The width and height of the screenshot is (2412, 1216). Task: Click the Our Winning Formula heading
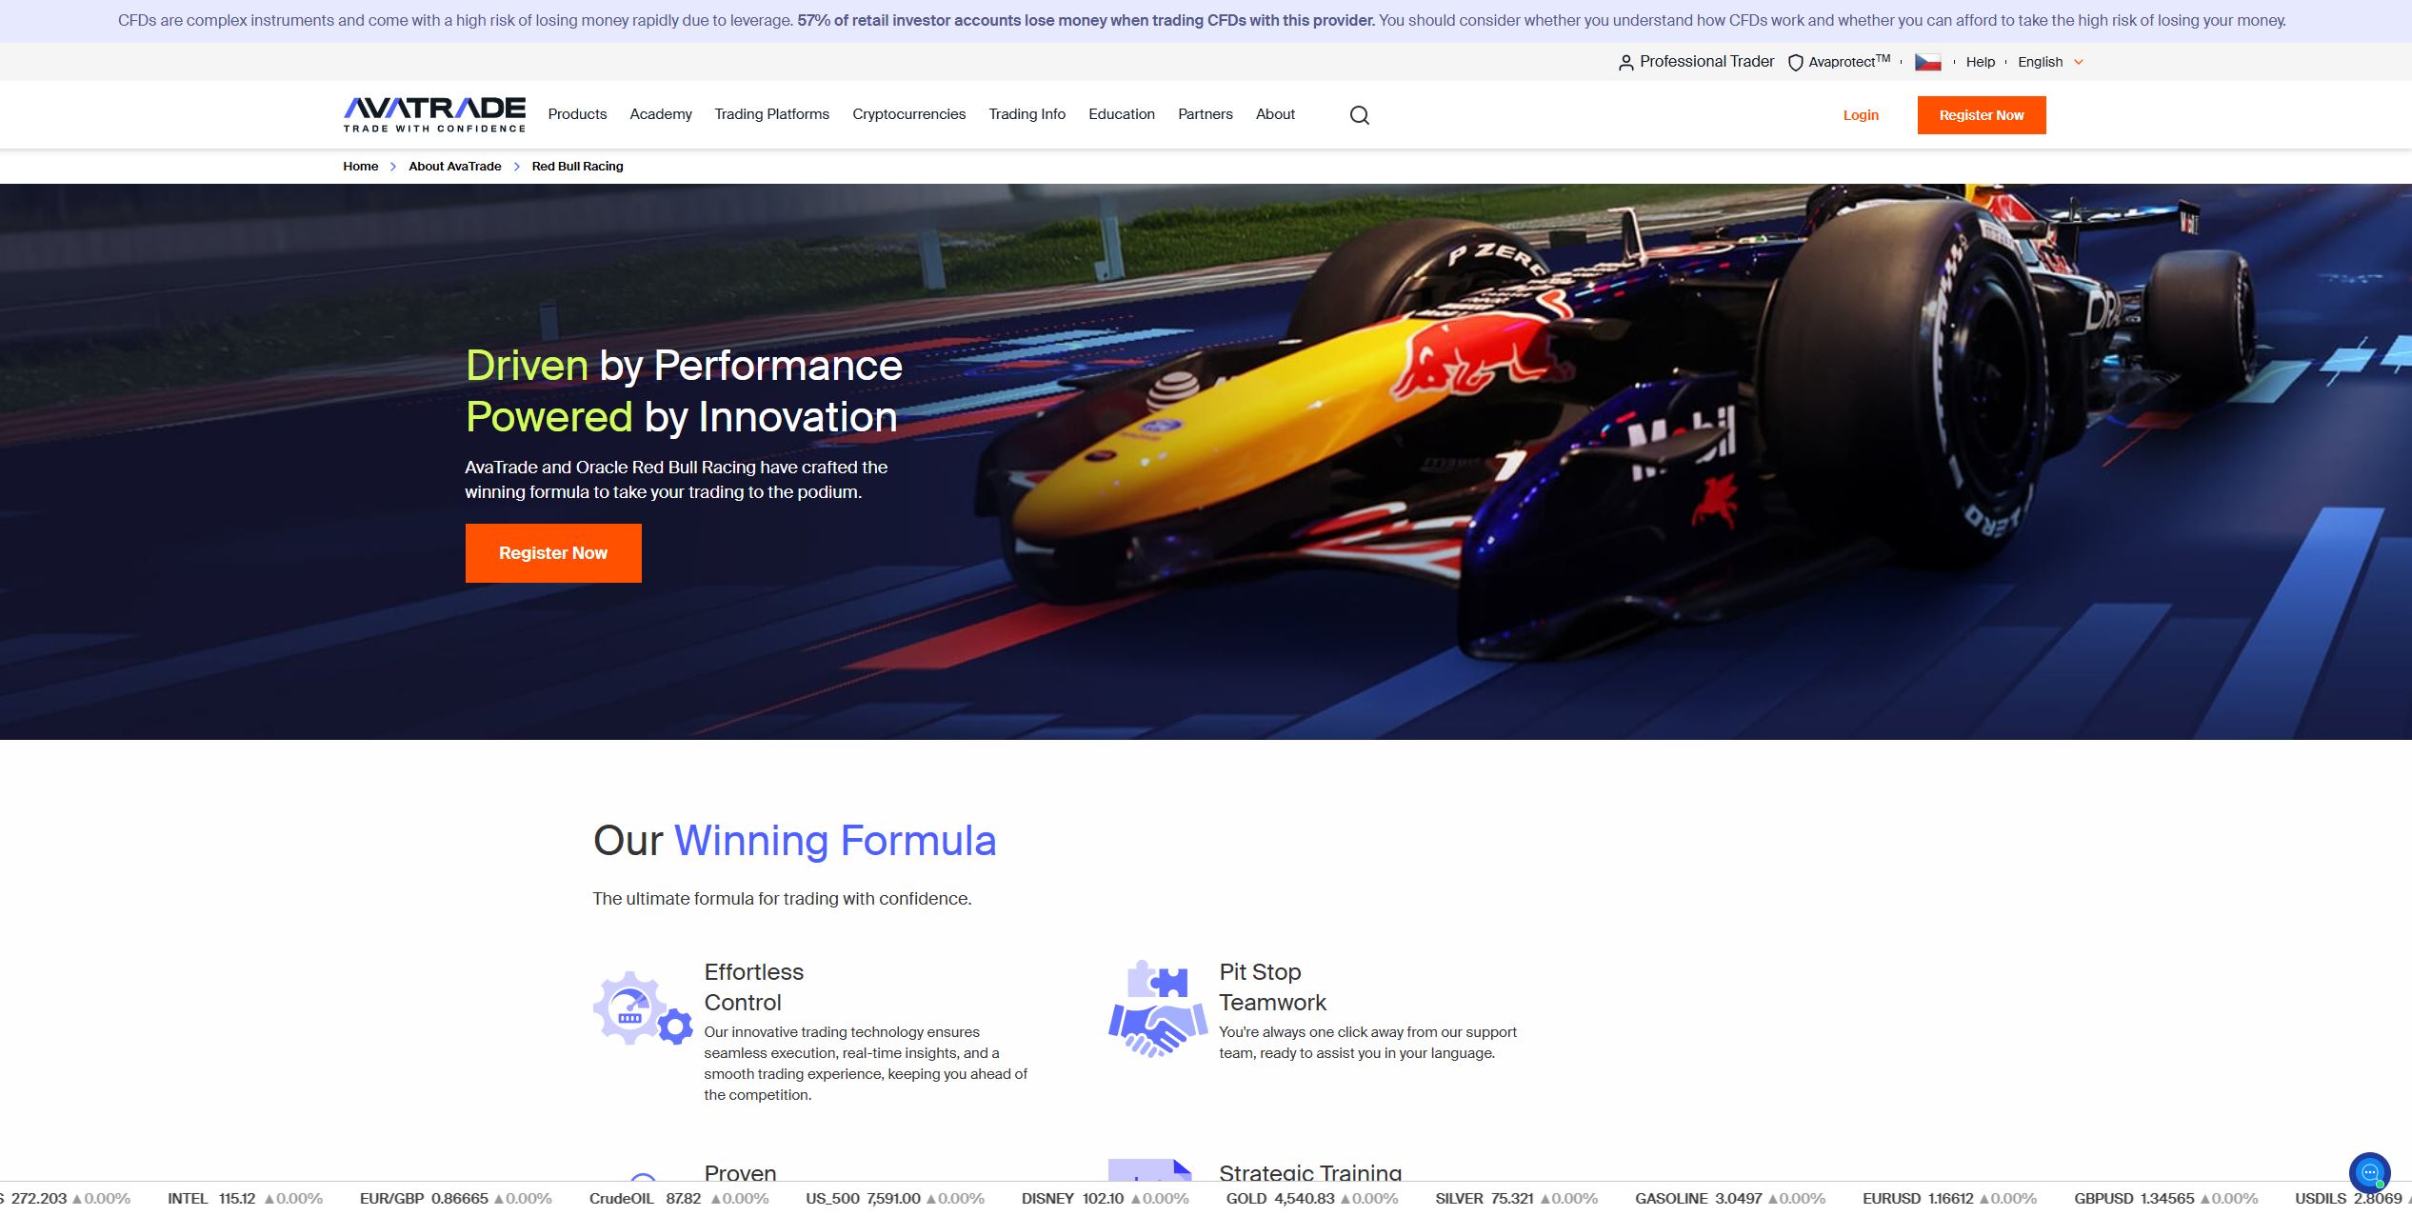tap(794, 841)
